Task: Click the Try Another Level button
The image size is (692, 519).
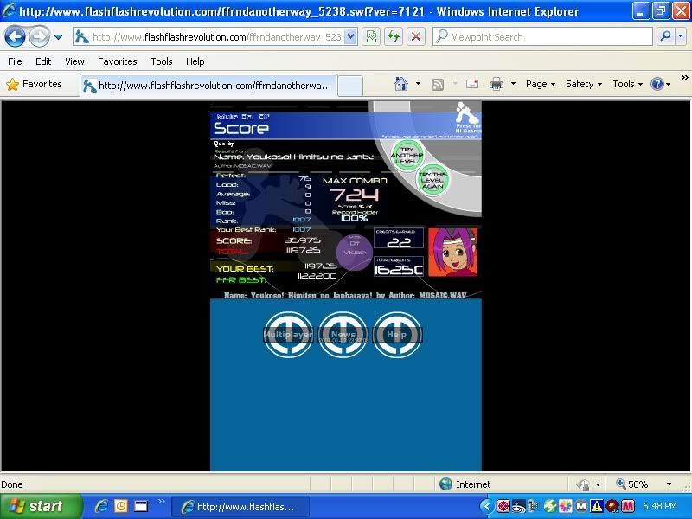Action: pos(406,156)
